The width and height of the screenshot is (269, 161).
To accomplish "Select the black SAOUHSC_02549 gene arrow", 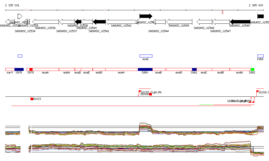I will coord(240,22).
